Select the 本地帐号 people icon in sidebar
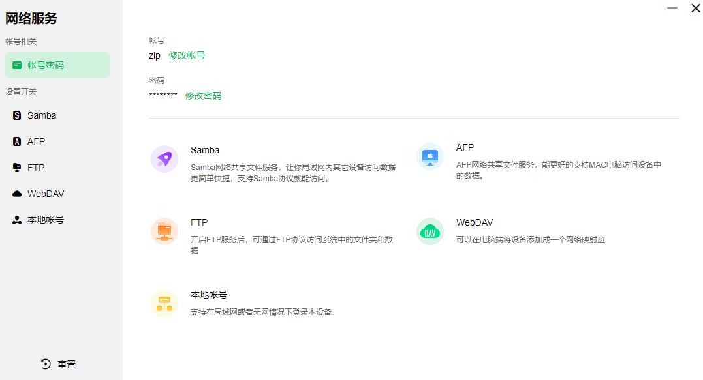 click(x=16, y=219)
